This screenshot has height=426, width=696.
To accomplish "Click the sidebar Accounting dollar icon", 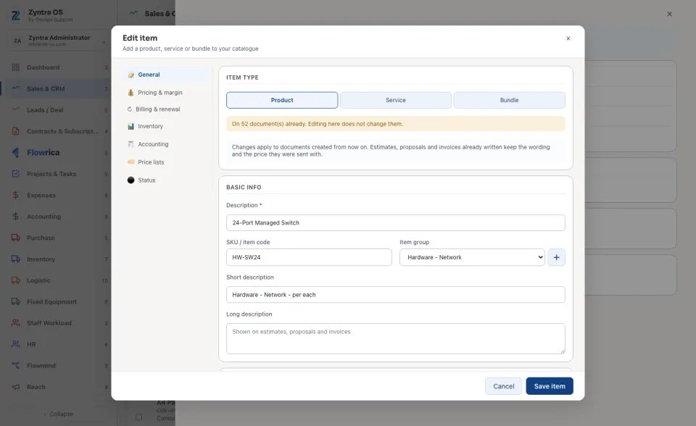I will click(15, 217).
